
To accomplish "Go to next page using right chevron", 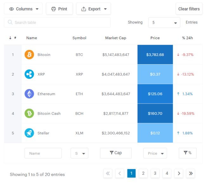I will 179,173.
